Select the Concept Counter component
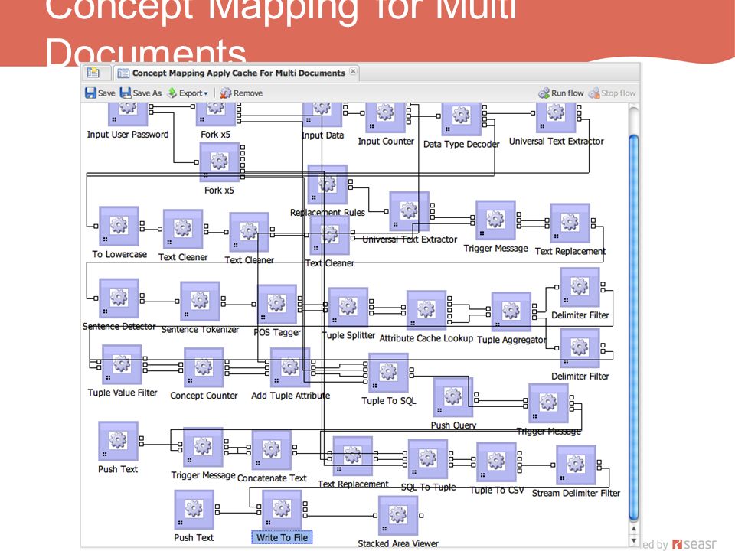735x551 pixels. click(x=204, y=367)
